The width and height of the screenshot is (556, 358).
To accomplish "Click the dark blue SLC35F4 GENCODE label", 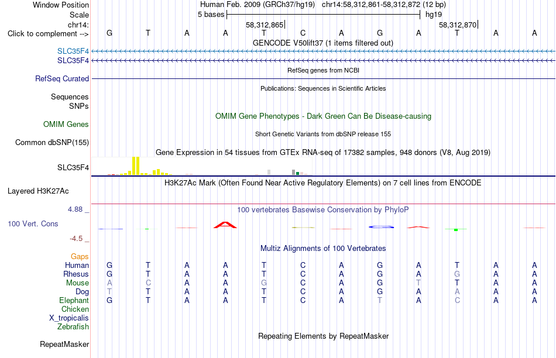I will (x=73, y=61).
